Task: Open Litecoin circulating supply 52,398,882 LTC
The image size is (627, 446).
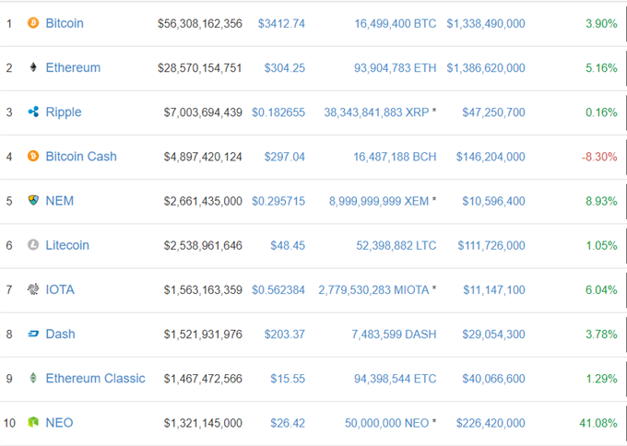Action: (x=396, y=245)
